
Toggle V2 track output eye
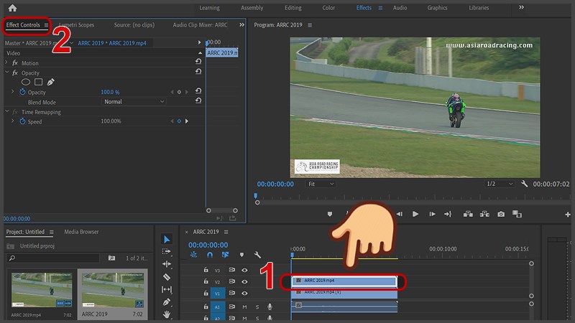pos(244,281)
